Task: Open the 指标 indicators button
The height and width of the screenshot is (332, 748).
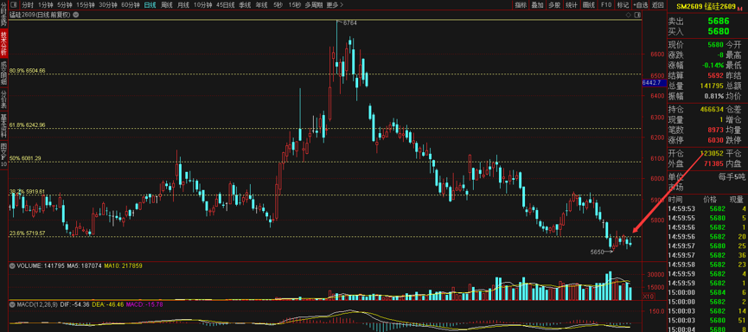Action: 521,5
